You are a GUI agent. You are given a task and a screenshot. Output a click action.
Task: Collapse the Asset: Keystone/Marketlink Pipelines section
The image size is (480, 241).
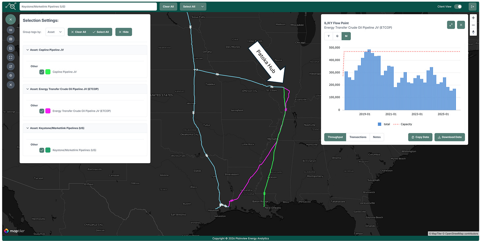28,128
